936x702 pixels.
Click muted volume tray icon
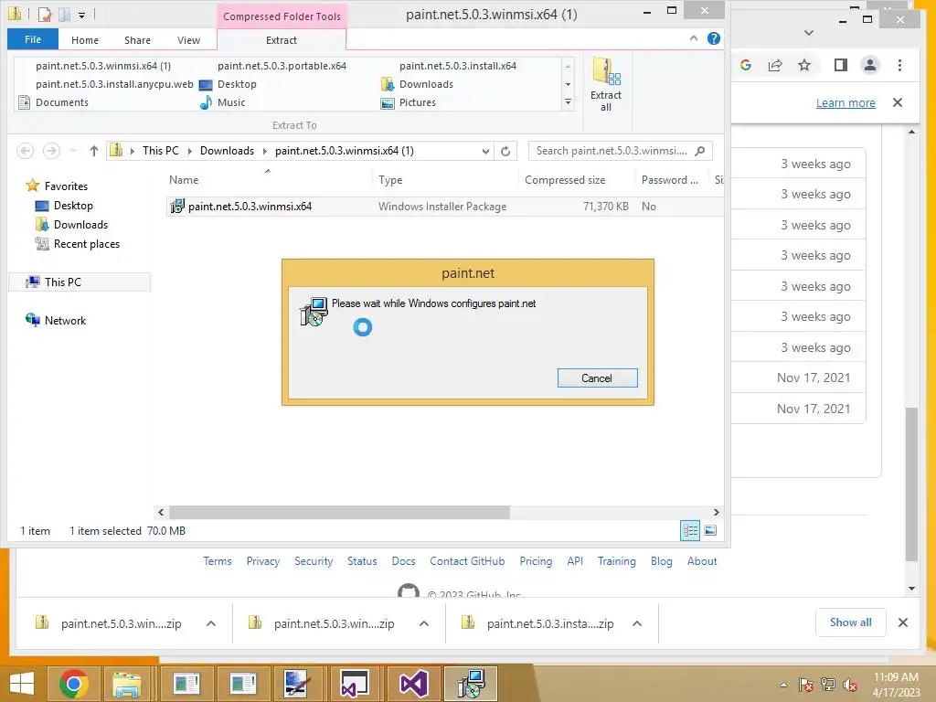pyautogui.click(x=850, y=685)
